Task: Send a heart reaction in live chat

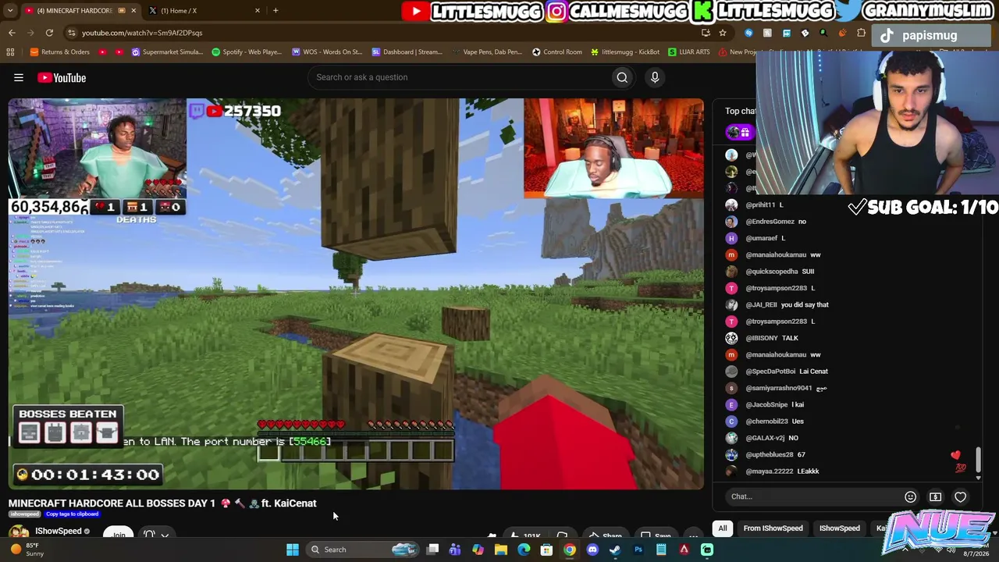Action: point(960,496)
